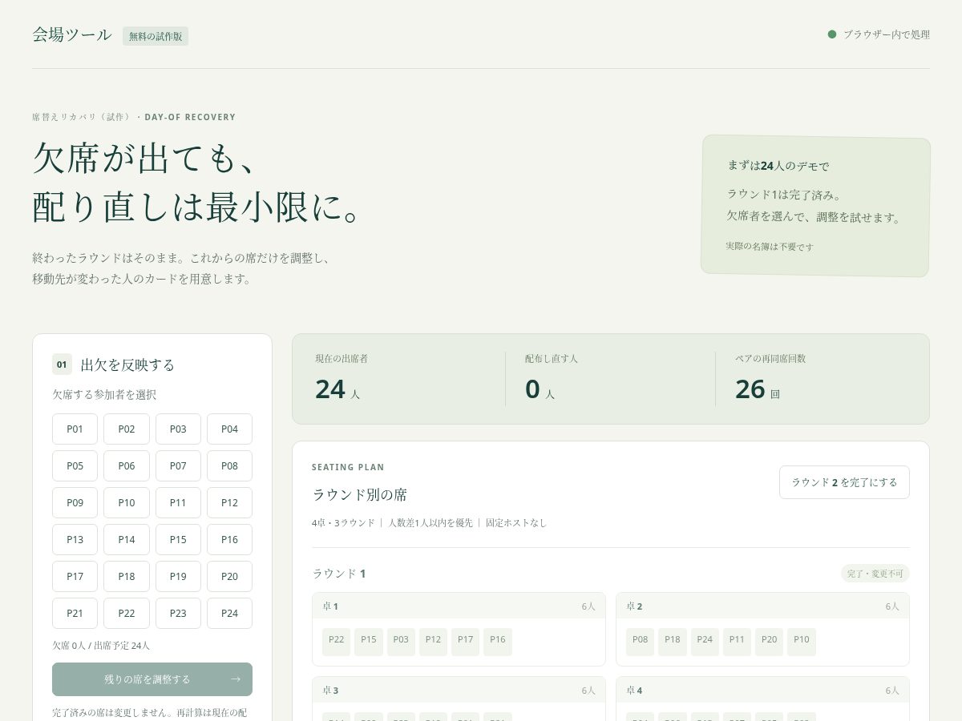Mark participant P09 absent

(x=75, y=502)
